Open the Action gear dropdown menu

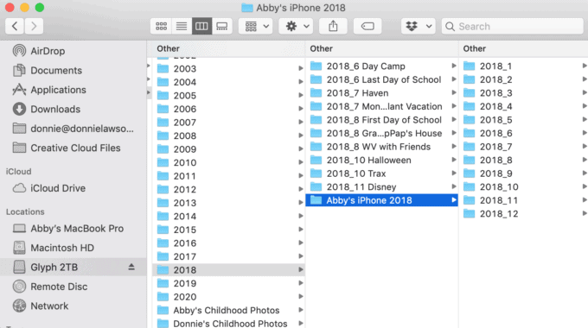(x=296, y=26)
